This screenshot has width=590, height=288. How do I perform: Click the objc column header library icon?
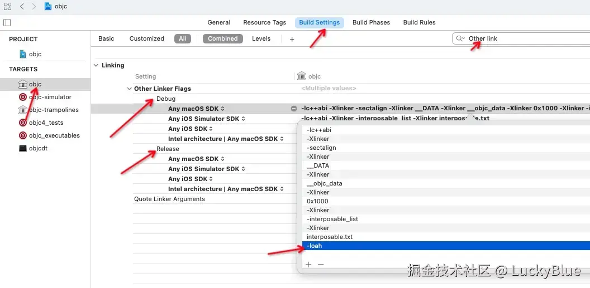(x=302, y=76)
